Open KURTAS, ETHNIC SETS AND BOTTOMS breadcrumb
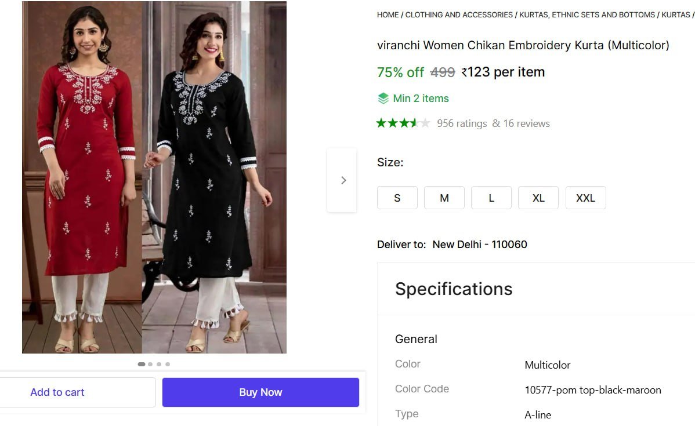Screen dimensions: 695x426 pos(587,14)
